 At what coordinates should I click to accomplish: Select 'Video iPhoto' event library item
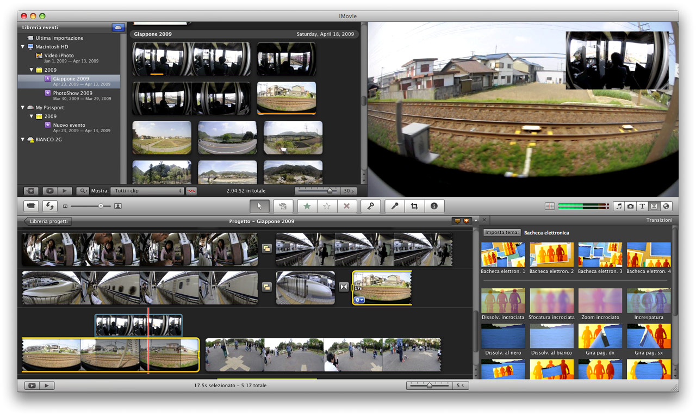pyautogui.click(x=59, y=55)
